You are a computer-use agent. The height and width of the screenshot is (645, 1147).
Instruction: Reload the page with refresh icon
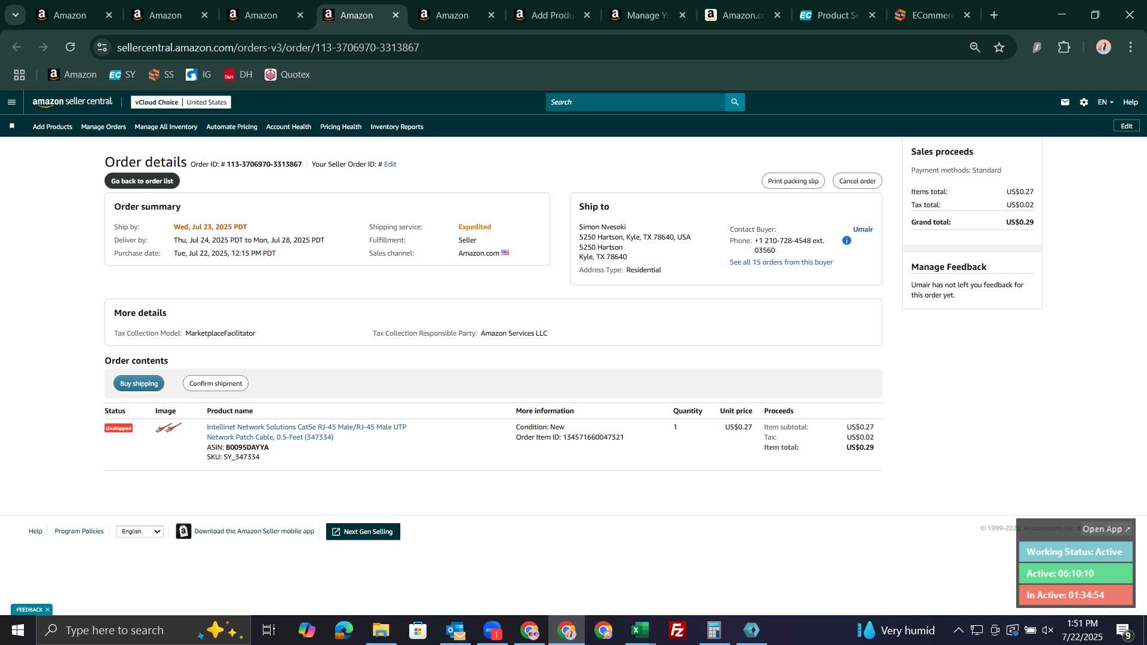point(70,47)
